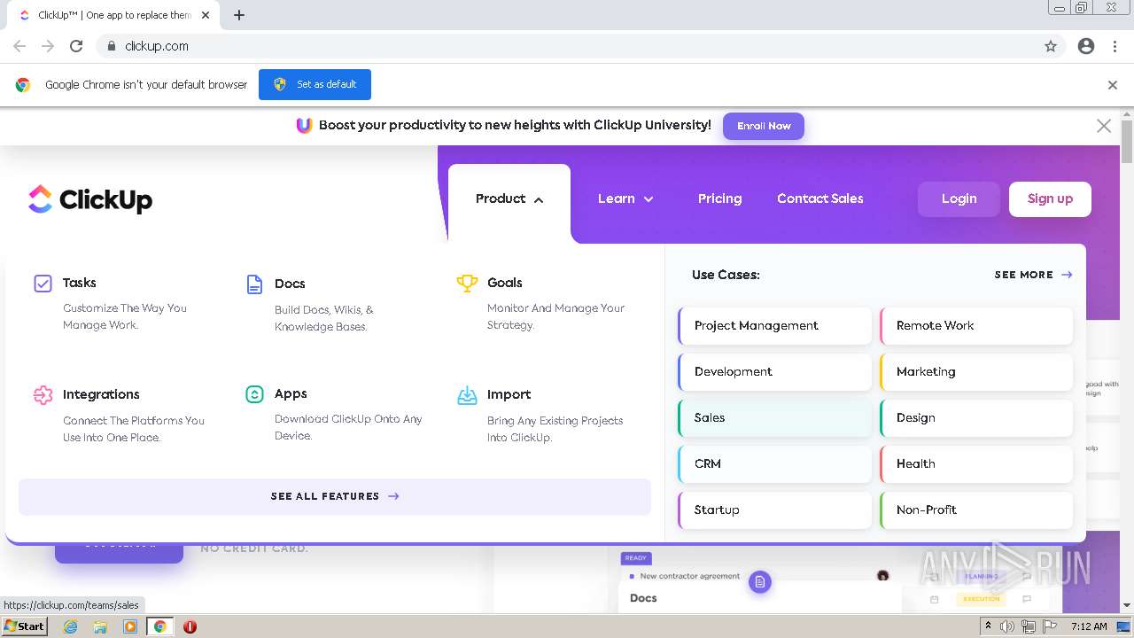This screenshot has width=1134, height=638.
Task: Set Chrome as default browser
Action: [x=315, y=85]
